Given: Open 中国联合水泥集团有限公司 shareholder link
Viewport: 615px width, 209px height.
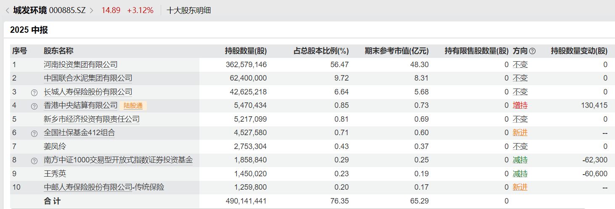Looking at the screenshot, I should pyautogui.click(x=88, y=78).
